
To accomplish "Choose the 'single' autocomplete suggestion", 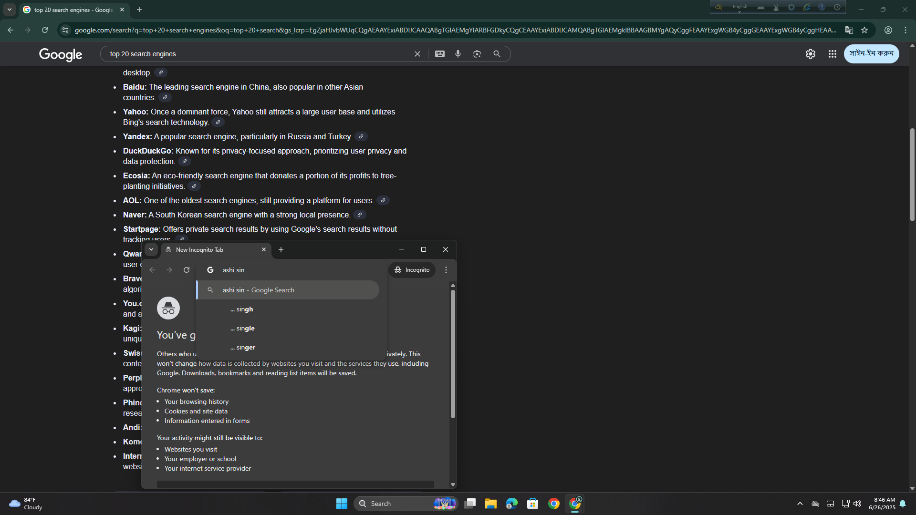I will click(288, 328).
